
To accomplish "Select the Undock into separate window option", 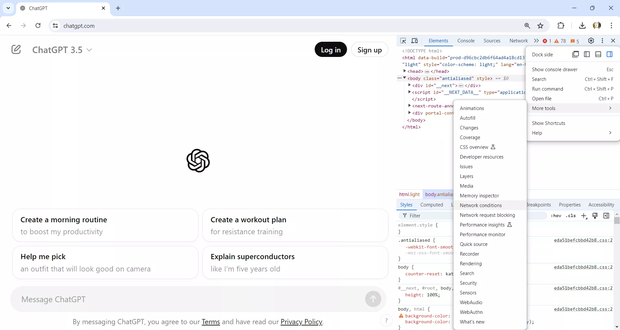I will 576,54.
